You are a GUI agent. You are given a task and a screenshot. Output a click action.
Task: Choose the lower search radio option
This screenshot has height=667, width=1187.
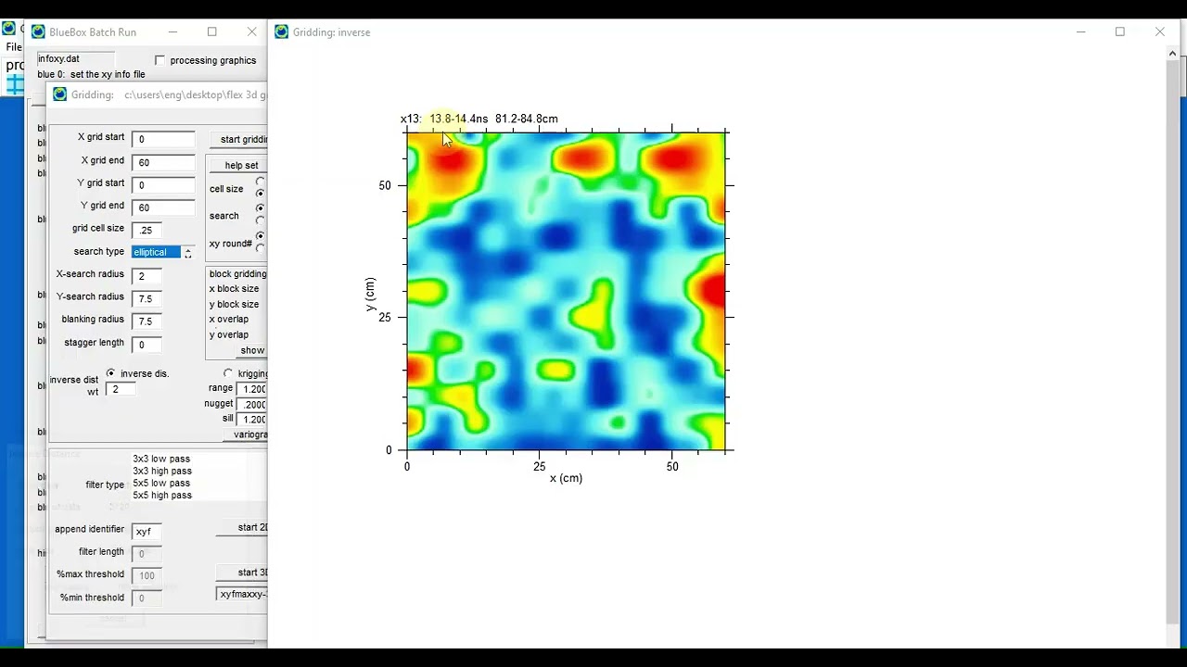(x=261, y=220)
